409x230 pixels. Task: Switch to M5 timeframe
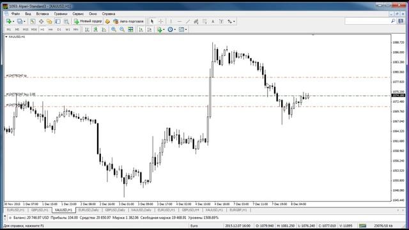pos(17,29)
